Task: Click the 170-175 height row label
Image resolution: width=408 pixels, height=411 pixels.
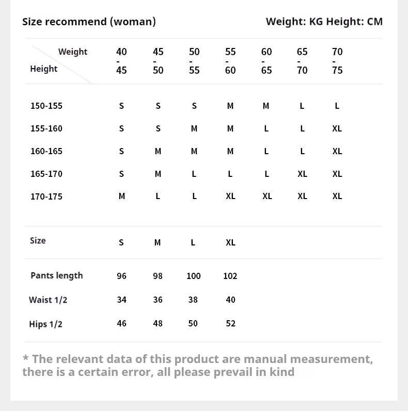Action: coord(46,196)
